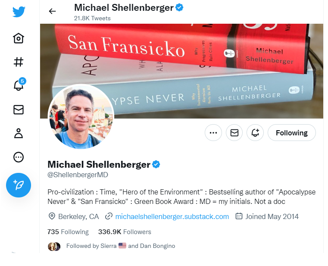
Task: Open Followed by Sierra and Dan Bongino
Action: [121, 246]
